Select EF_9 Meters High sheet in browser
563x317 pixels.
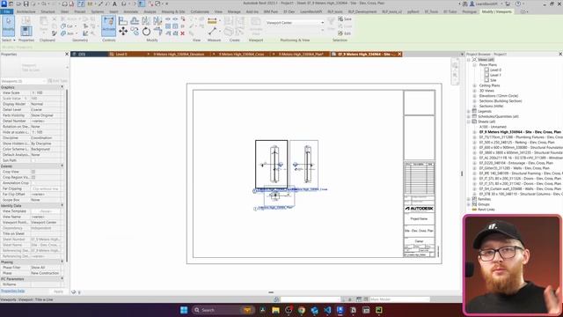coord(520,132)
